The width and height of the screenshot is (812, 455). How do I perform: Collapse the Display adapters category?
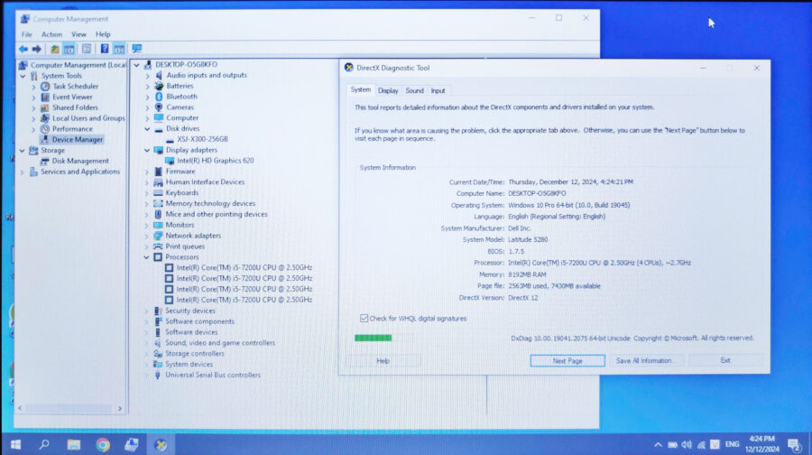point(147,150)
